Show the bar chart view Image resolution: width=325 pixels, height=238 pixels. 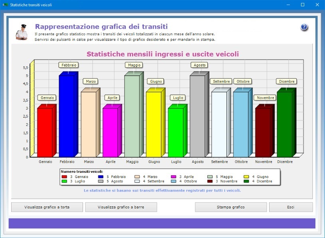(121, 207)
